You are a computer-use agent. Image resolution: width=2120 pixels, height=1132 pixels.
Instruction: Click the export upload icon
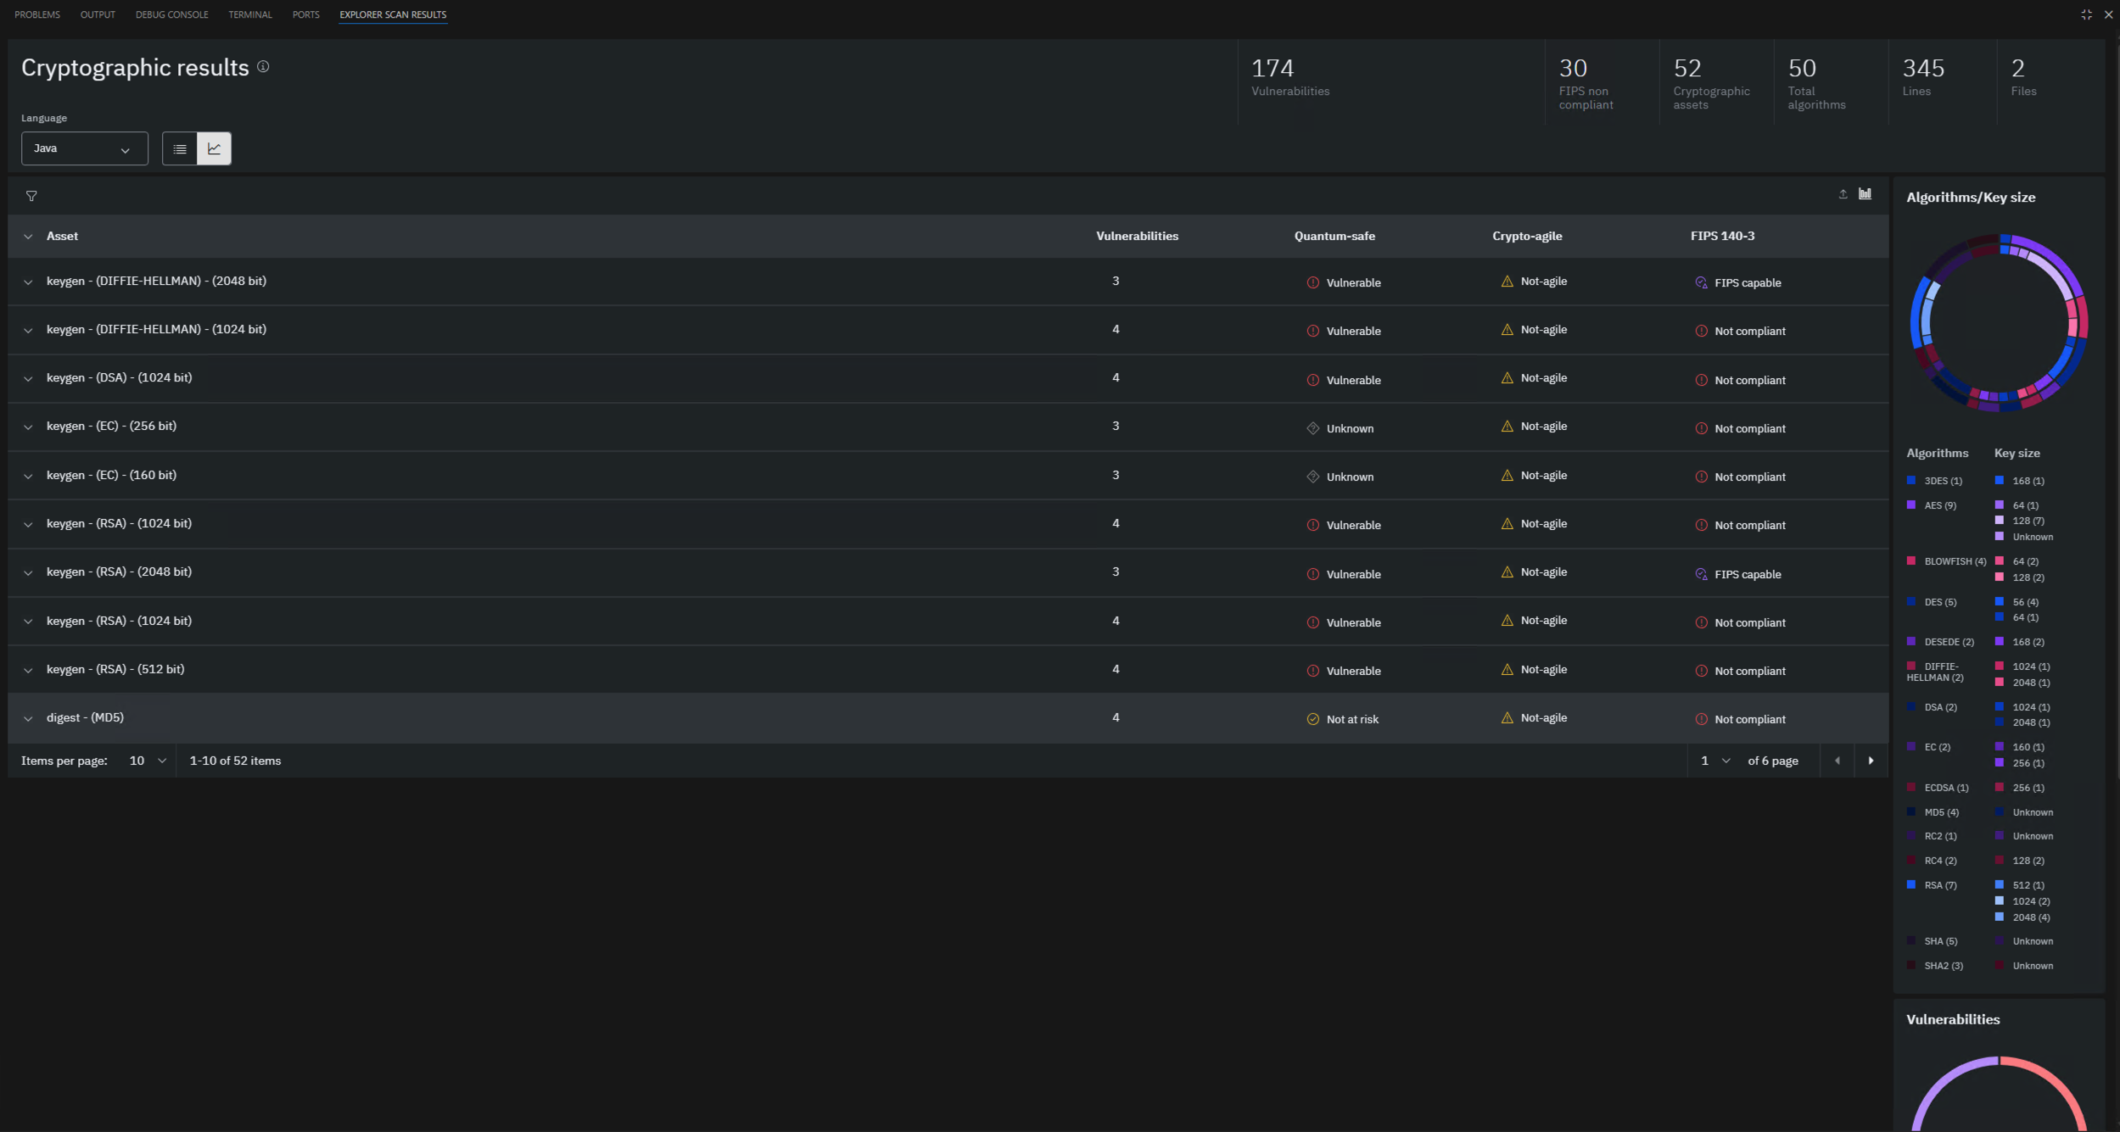pyautogui.click(x=1843, y=194)
